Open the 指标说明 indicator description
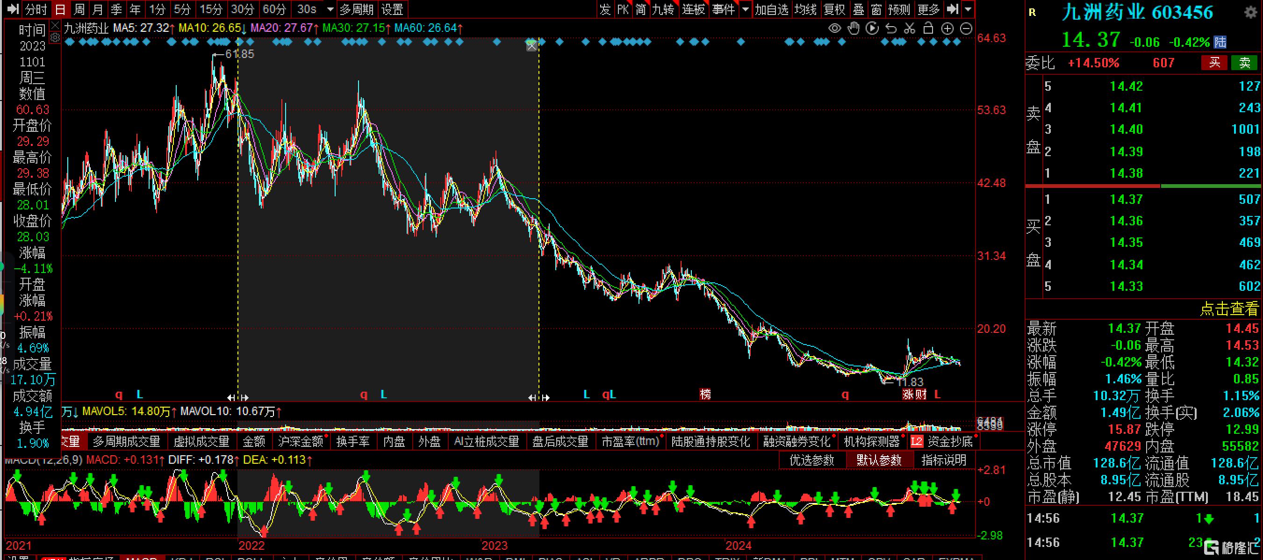The width and height of the screenshot is (1263, 560). (944, 460)
